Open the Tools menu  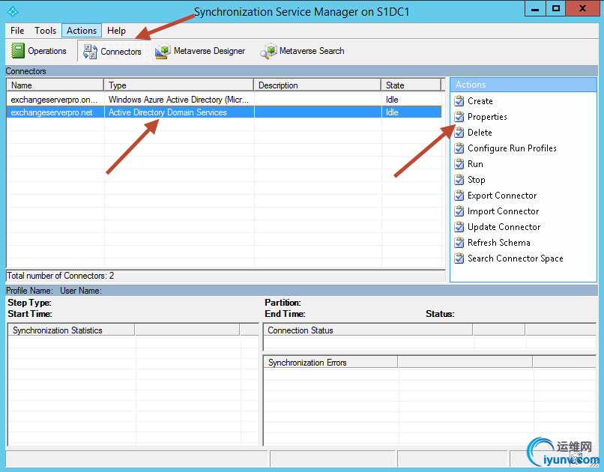[x=45, y=31]
